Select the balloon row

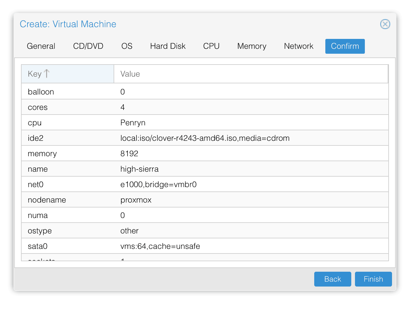(205, 92)
